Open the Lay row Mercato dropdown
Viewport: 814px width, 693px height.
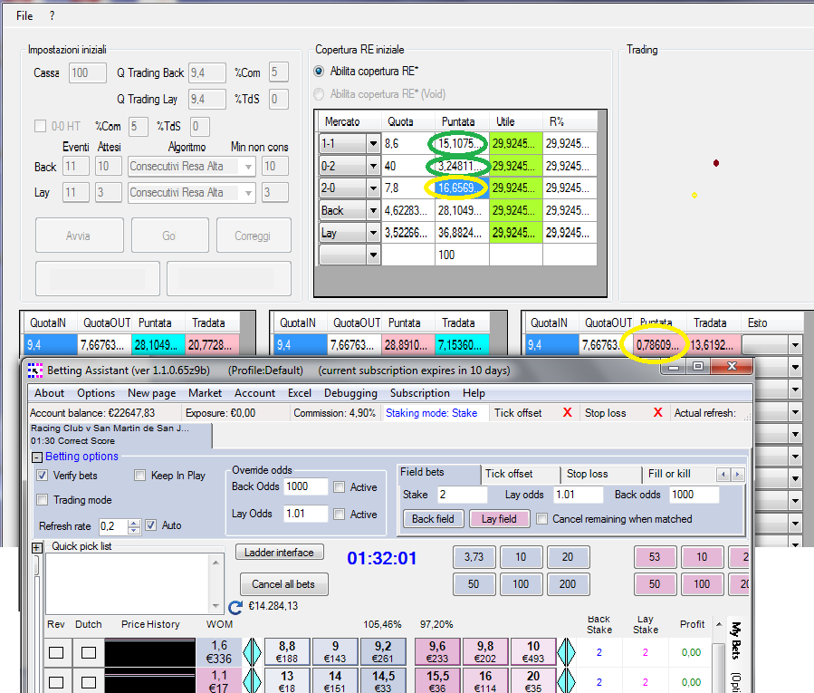click(373, 233)
